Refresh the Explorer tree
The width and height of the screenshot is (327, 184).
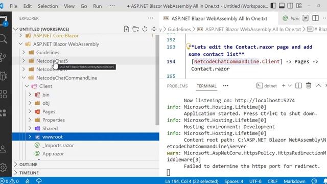(145, 29)
